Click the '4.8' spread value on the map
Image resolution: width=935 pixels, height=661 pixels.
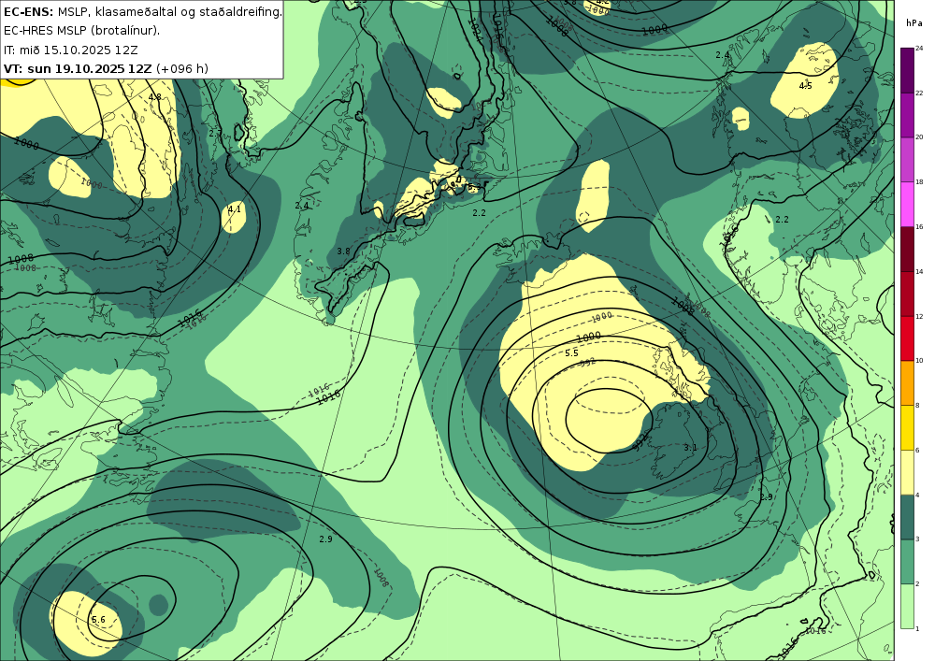(155, 96)
